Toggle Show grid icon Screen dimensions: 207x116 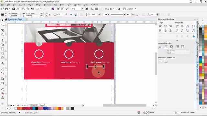97,9
